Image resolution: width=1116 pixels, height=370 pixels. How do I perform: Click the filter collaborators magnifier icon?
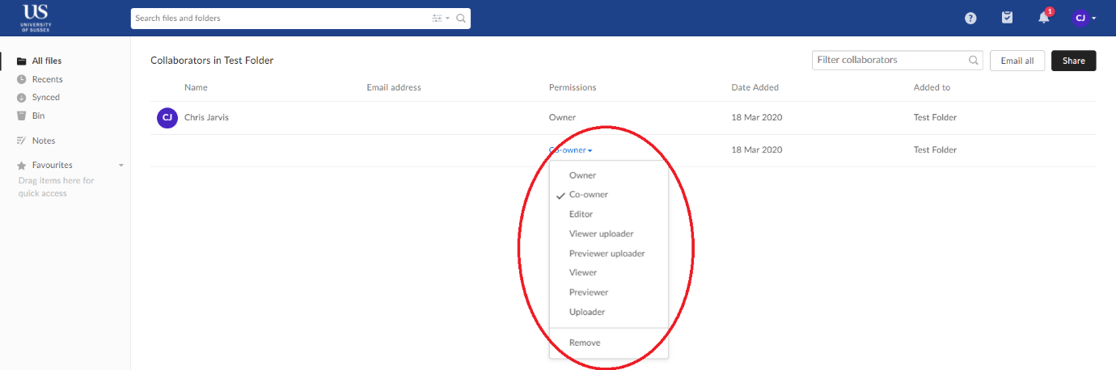[x=974, y=60]
